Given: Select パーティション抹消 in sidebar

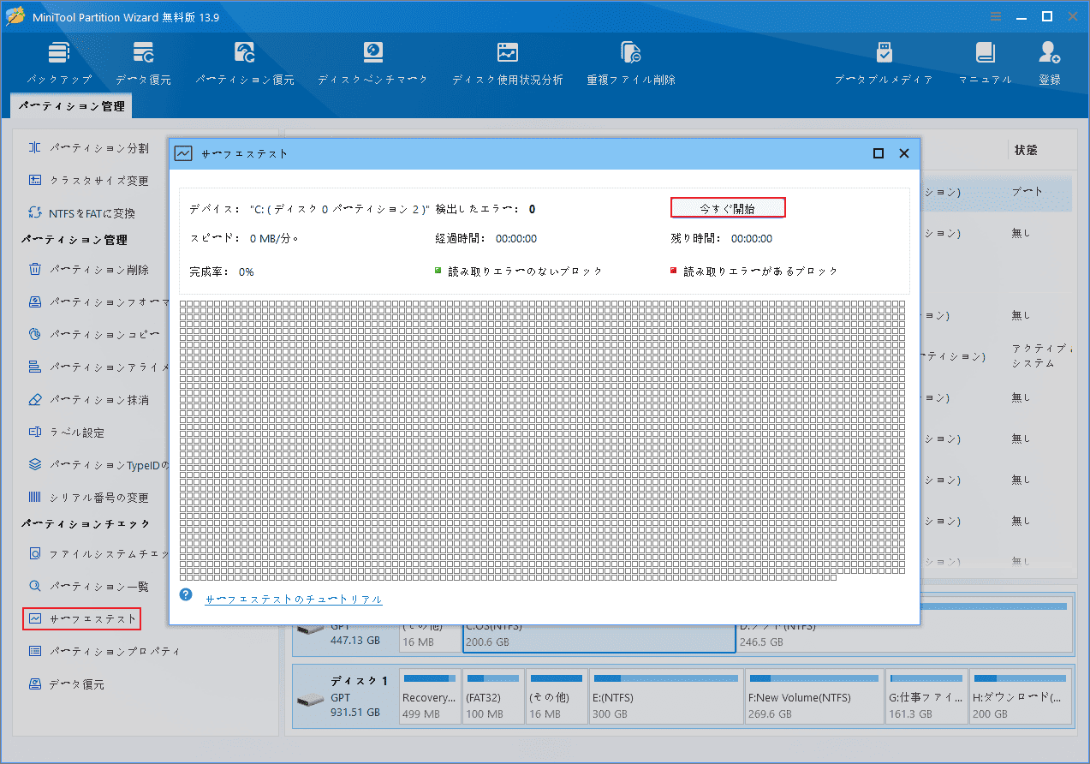Looking at the screenshot, I should click(88, 400).
